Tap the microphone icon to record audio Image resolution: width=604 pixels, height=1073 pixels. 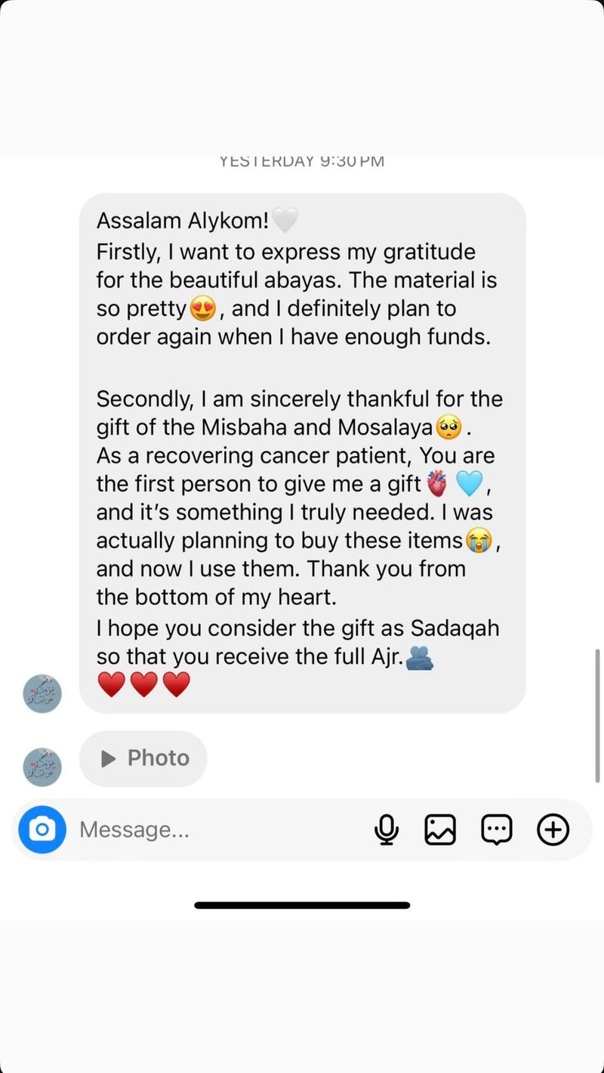387,830
